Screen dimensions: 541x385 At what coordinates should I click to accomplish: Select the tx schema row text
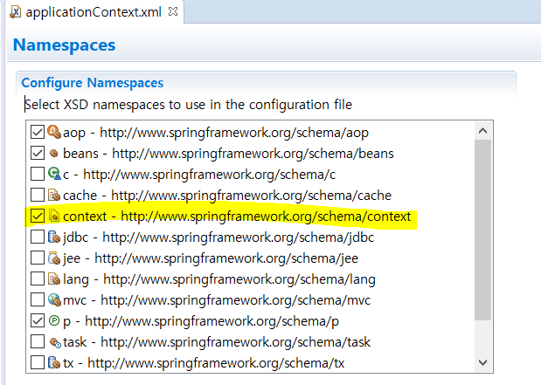coord(204,363)
